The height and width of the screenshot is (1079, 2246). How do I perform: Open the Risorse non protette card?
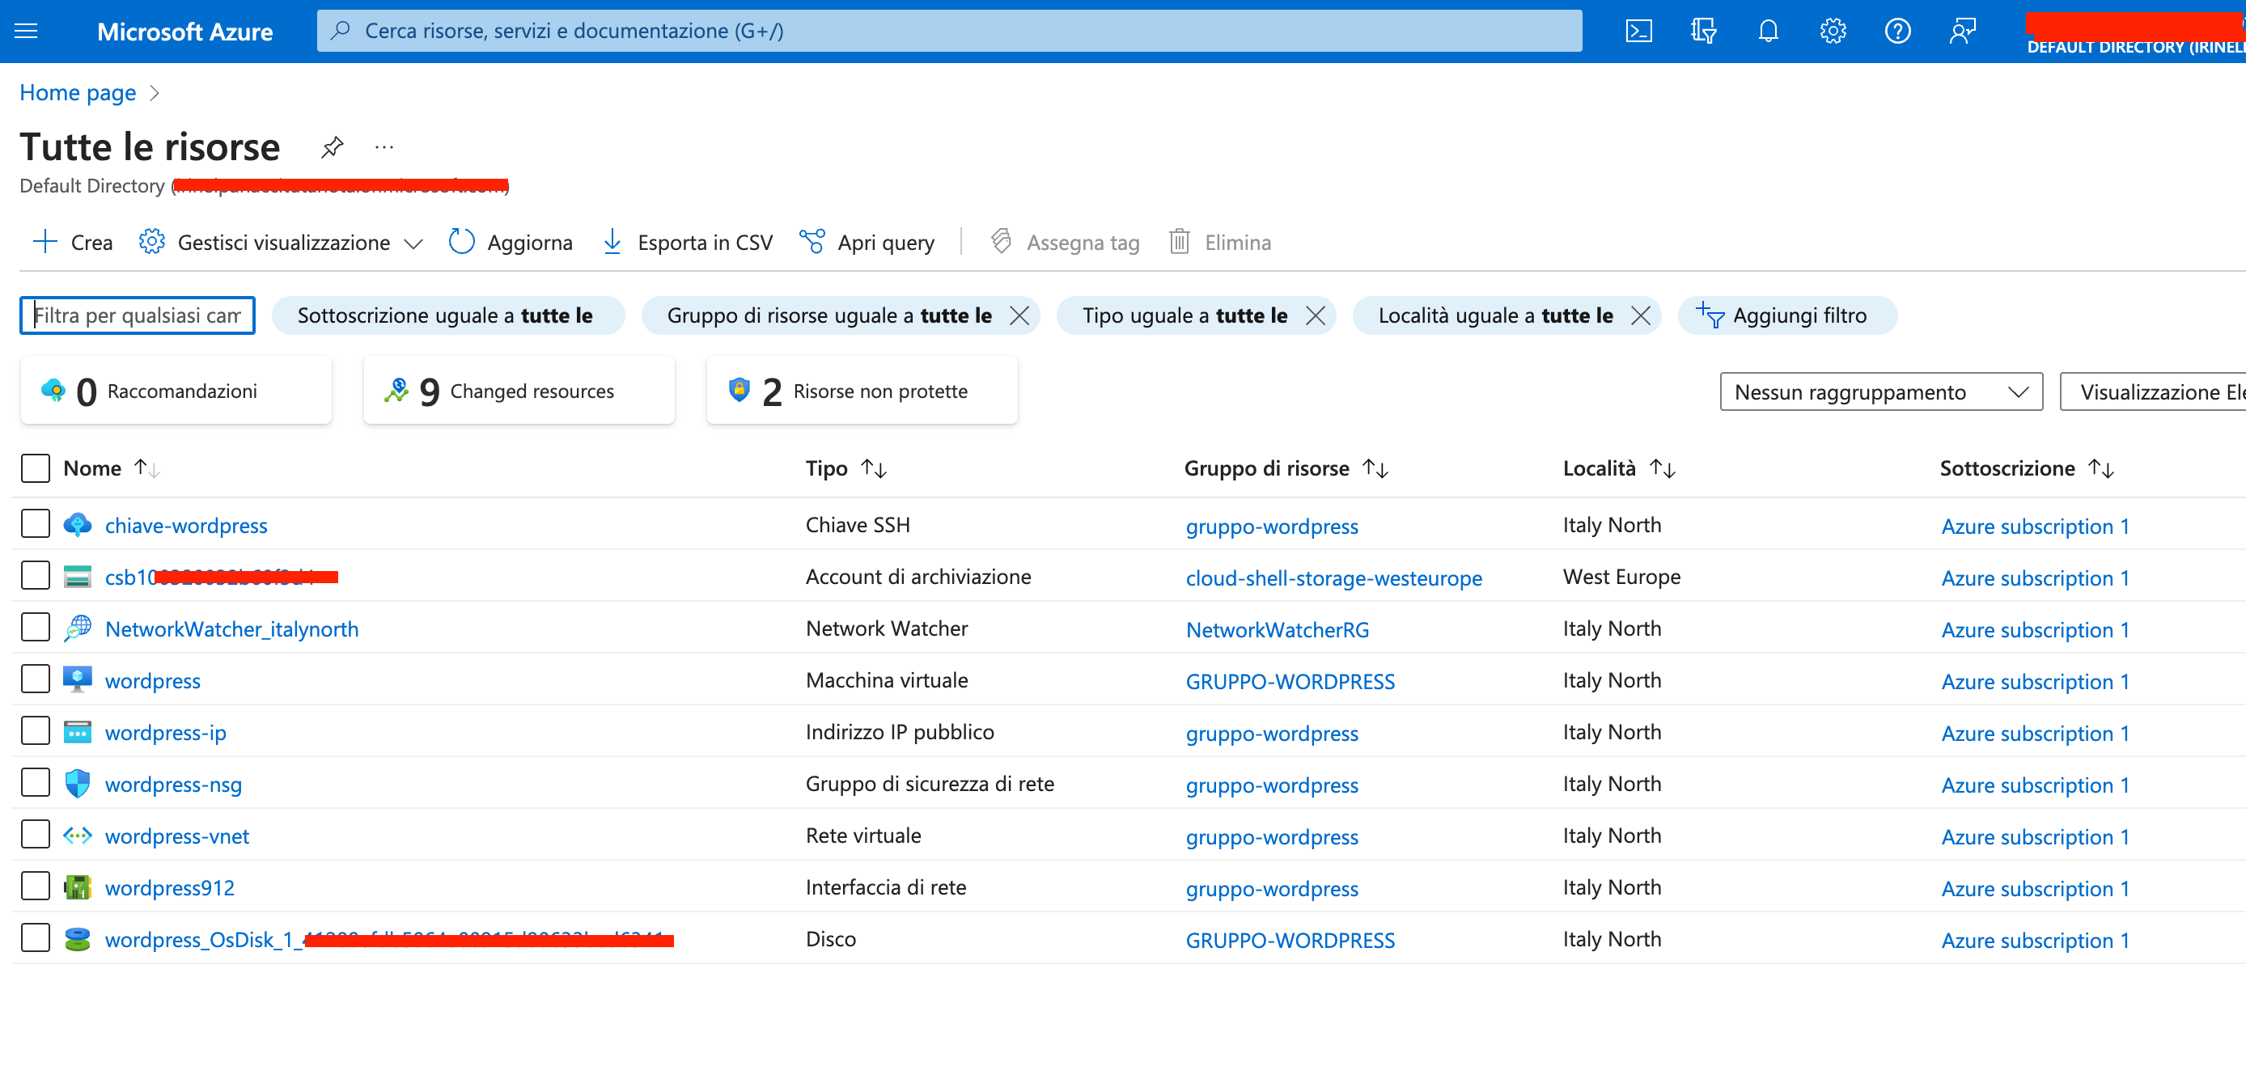pyautogui.click(x=862, y=391)
